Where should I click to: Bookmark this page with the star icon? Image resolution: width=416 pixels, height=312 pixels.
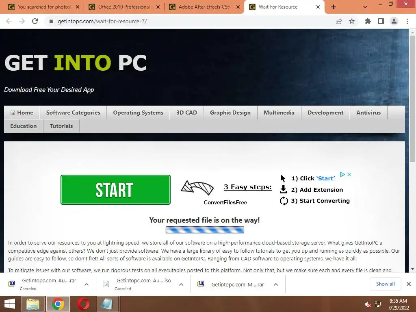pyautogui.click(x=352, y=21)
